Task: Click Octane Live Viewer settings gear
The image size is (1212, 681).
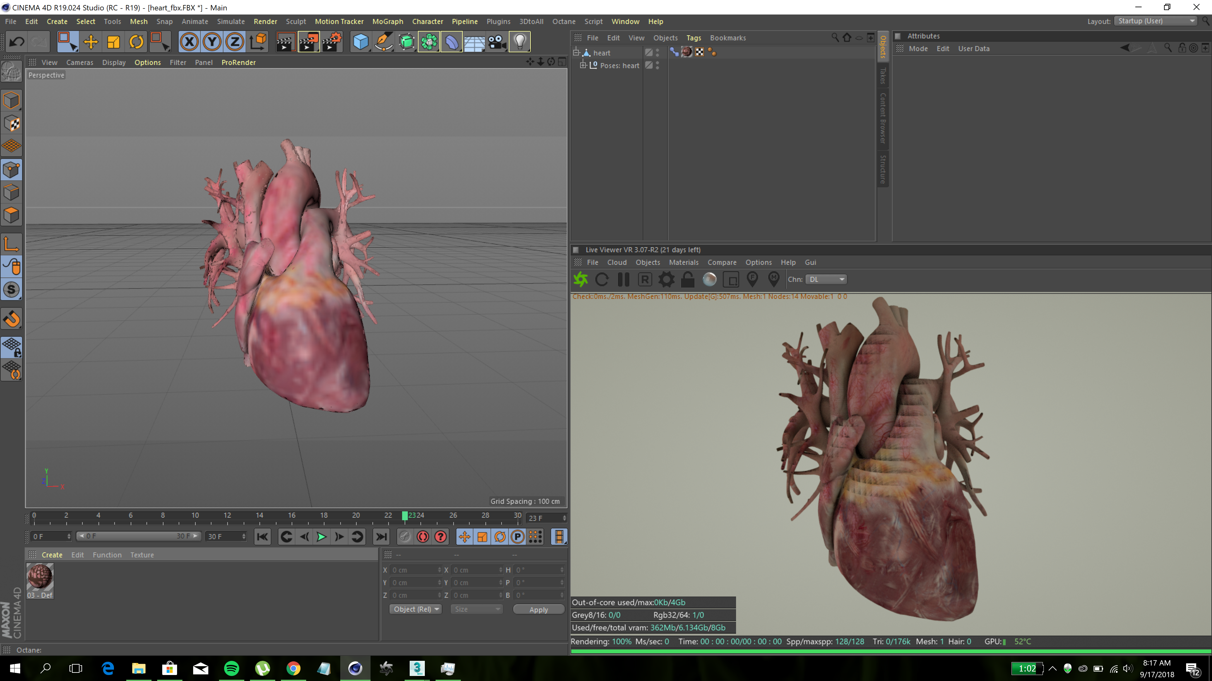Action: click(x=666, y=280)
